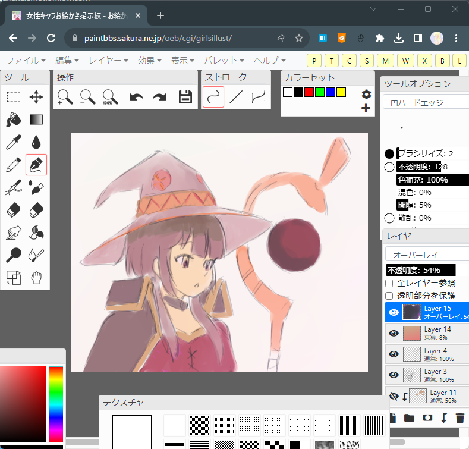This screenshot has width=469, height=449.
Task: Hide Layer 4 using eye icon
Action: pyautogui.click(x=394, y=354)
